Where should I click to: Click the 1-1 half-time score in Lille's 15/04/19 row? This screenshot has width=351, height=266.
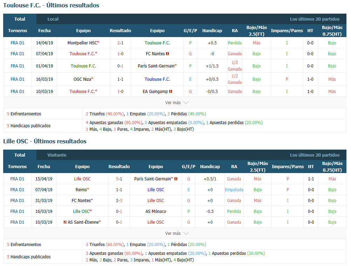pyautogui.click(x=311, y=179)
